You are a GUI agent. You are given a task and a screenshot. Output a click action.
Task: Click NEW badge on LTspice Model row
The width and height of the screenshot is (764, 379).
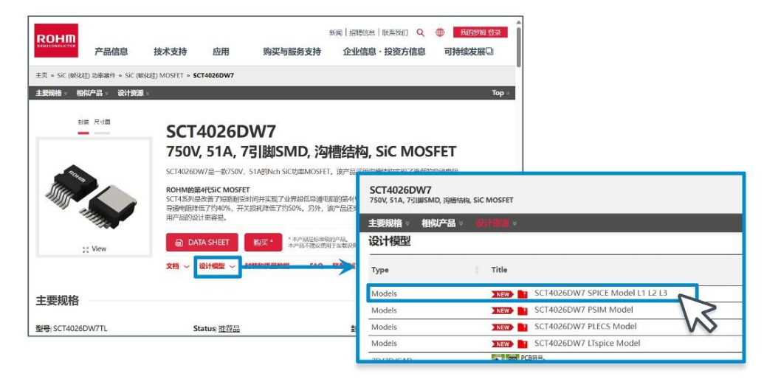[503, 344]
